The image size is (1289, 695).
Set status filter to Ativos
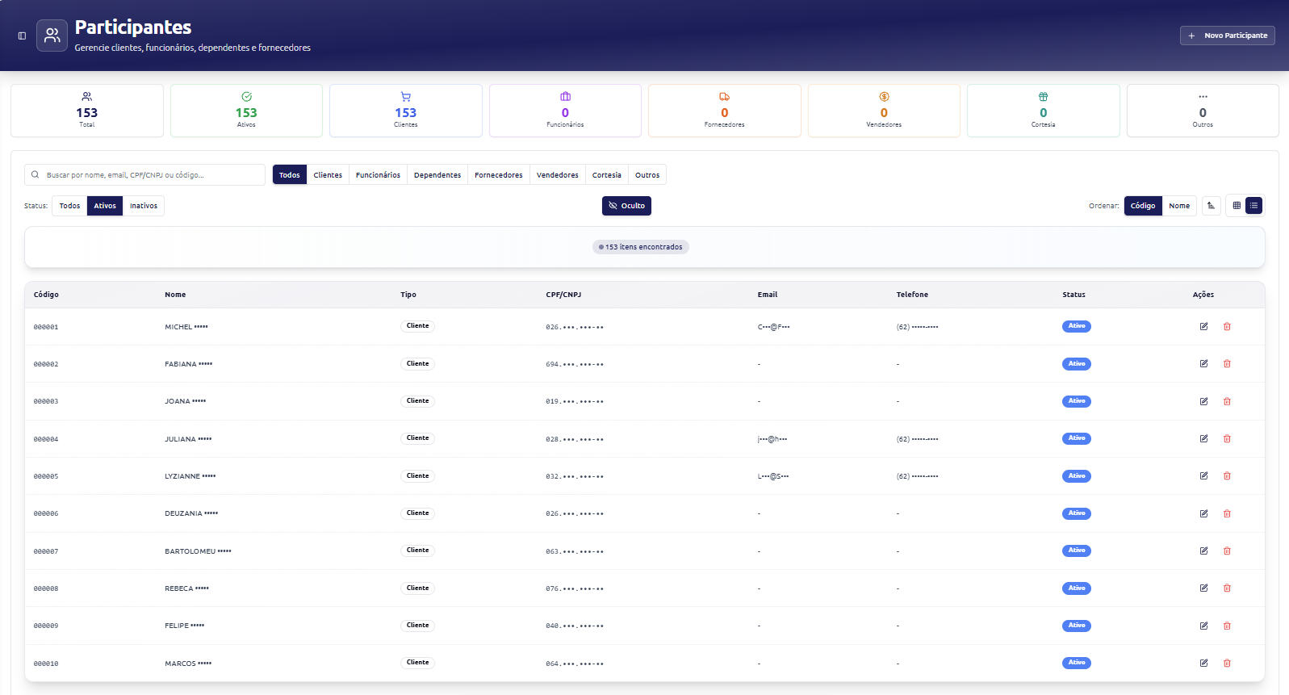(105, 206)
